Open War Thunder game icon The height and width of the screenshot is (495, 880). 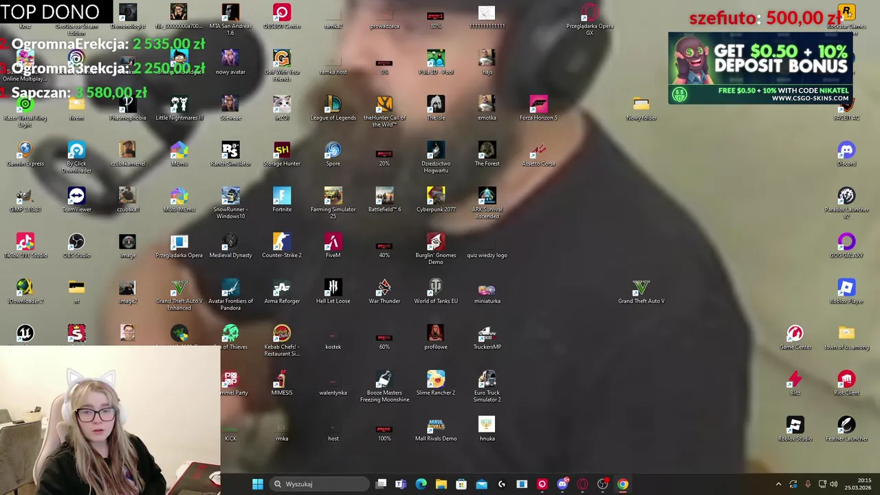pyautogui.click(x=384, y=291)
